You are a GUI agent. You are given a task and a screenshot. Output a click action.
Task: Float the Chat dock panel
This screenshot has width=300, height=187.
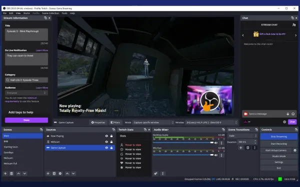292,18
